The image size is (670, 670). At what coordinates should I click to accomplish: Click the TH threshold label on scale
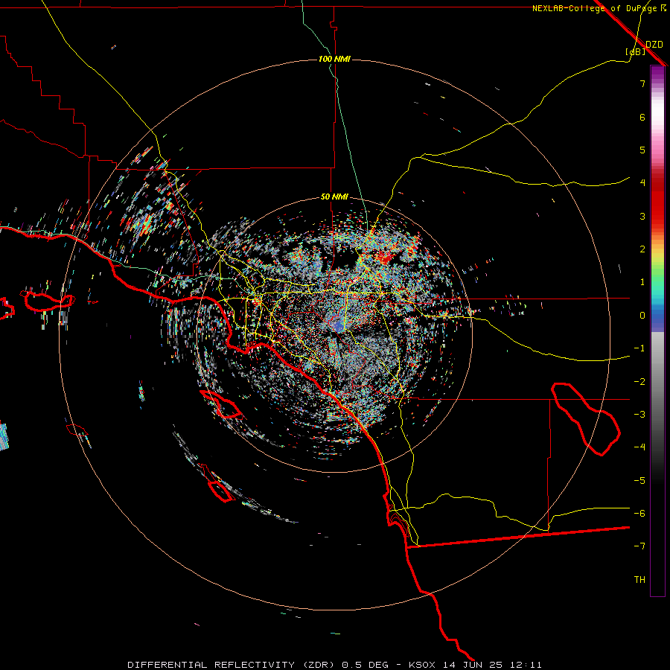(639, 580)
